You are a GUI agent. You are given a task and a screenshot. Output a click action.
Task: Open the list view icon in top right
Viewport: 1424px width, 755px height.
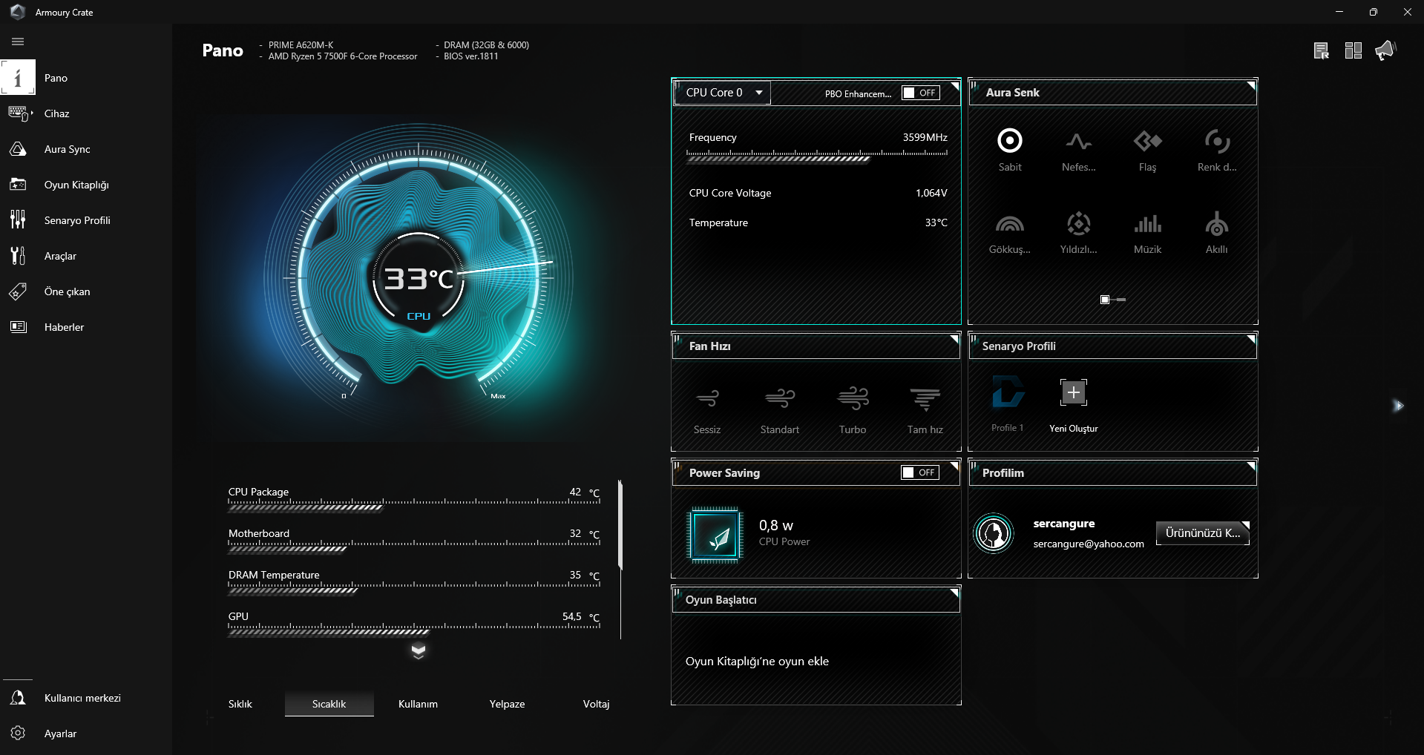tap(1321, 50)
